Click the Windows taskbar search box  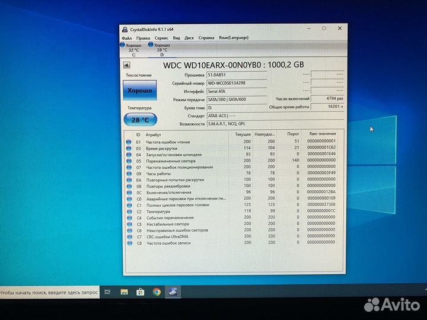pyautogui.click(x=49, y=293)
